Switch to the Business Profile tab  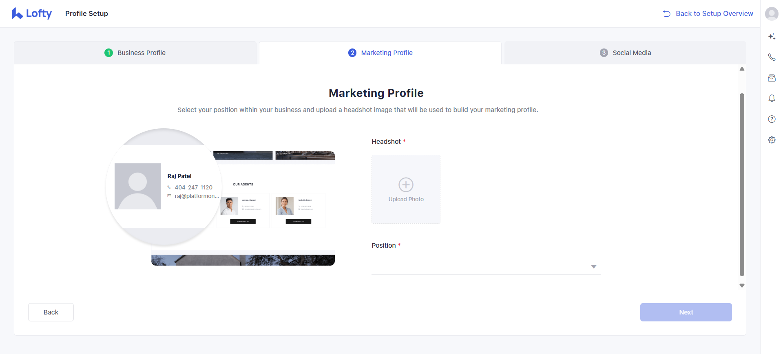[135, 53]
